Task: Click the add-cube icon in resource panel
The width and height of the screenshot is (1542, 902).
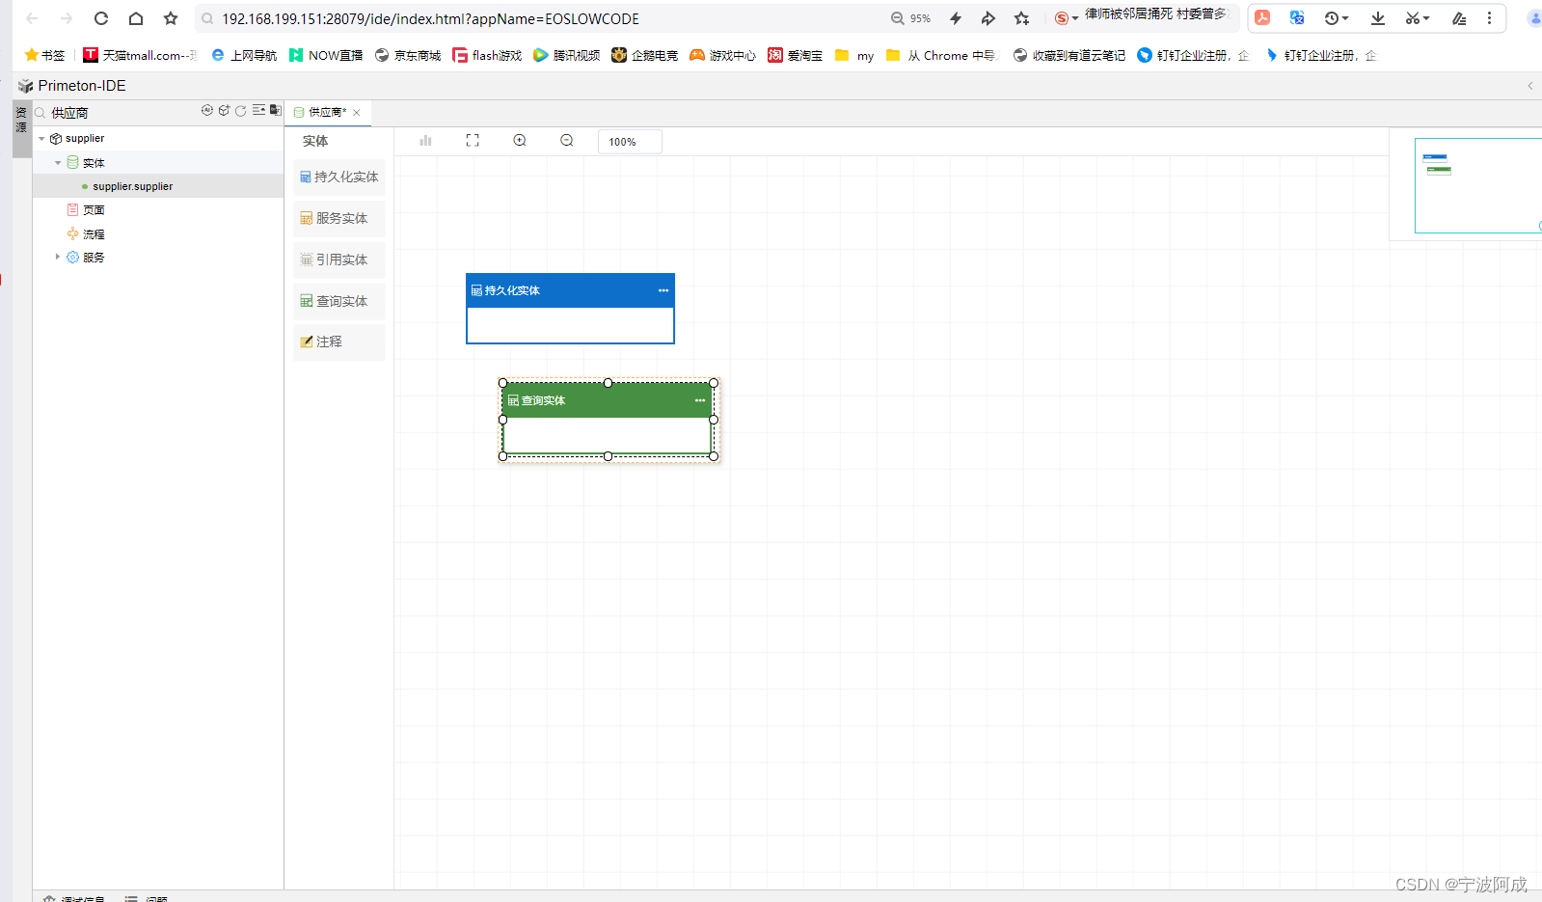Action: (224, 110)
